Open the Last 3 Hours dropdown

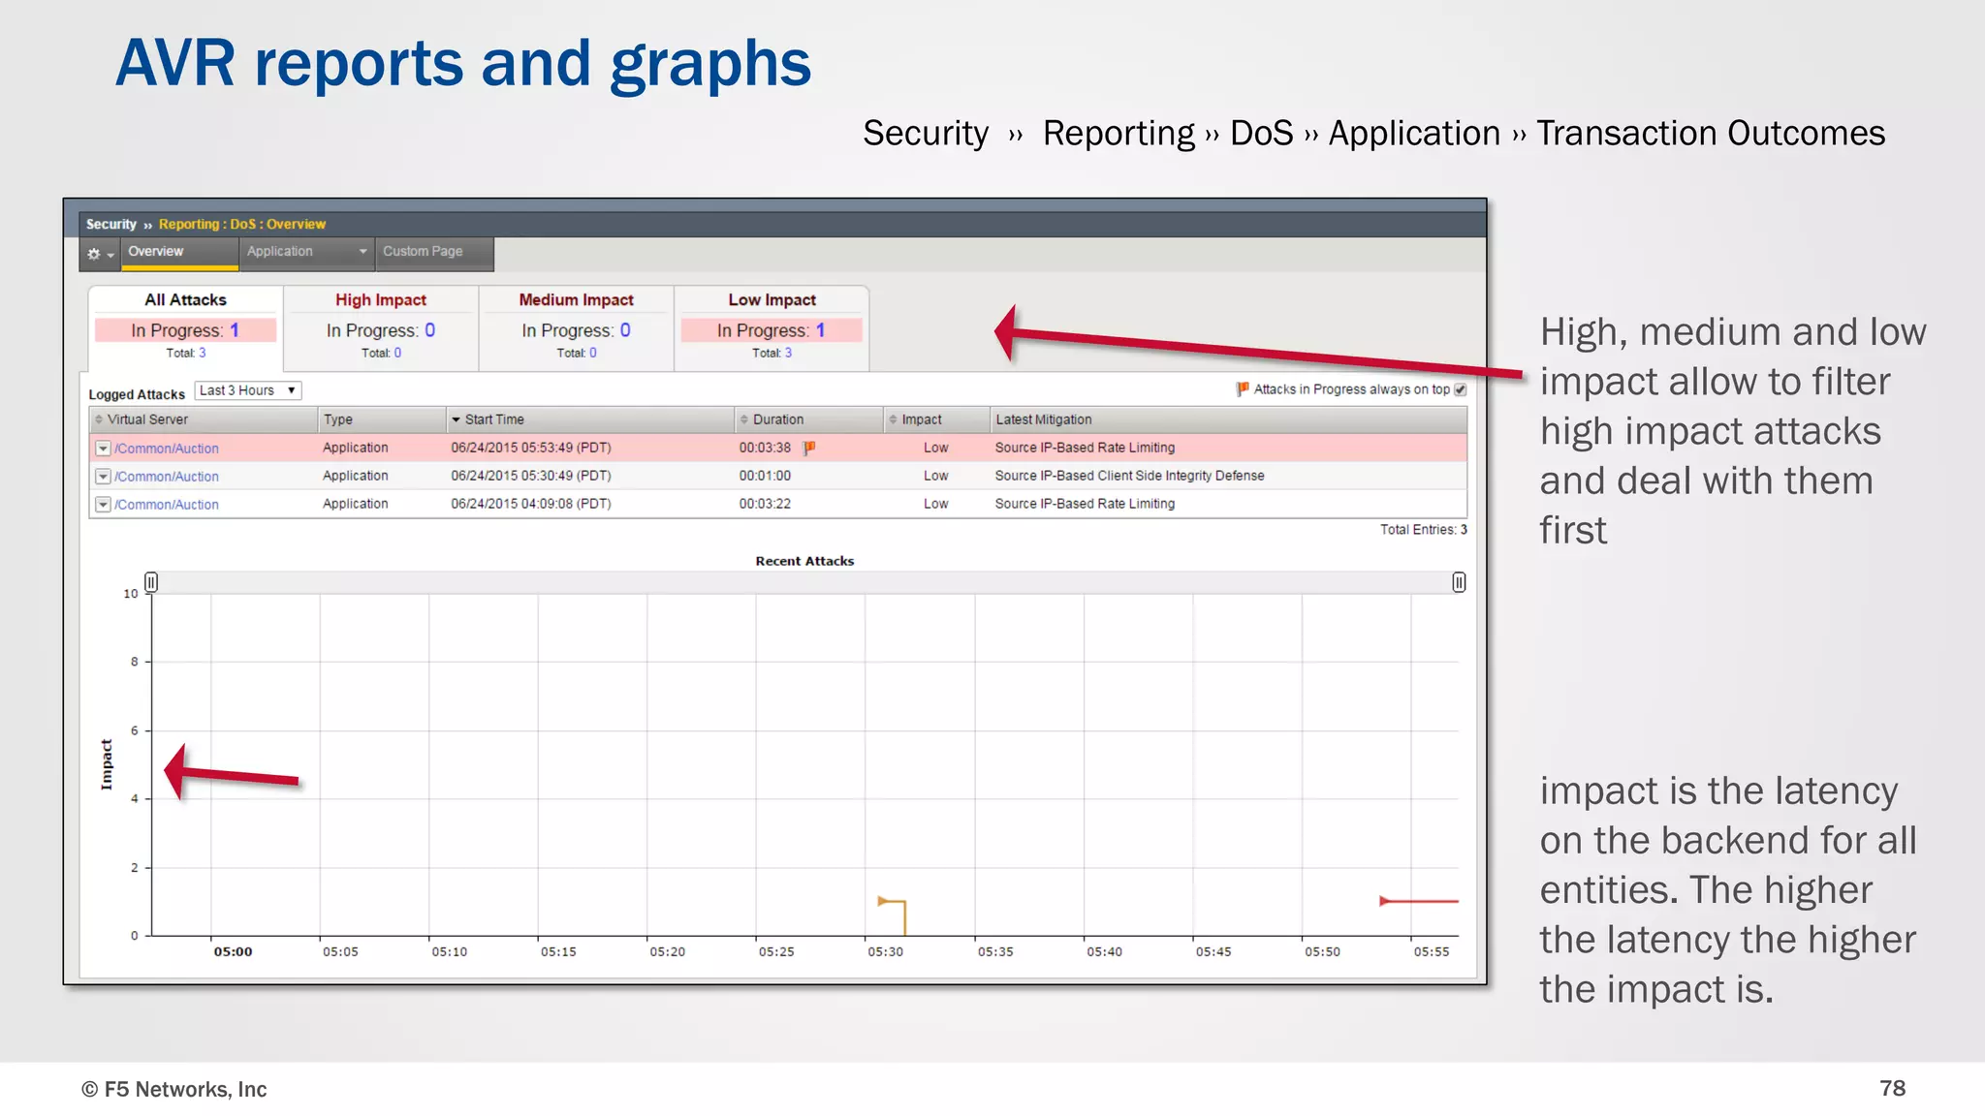[248, 390]
